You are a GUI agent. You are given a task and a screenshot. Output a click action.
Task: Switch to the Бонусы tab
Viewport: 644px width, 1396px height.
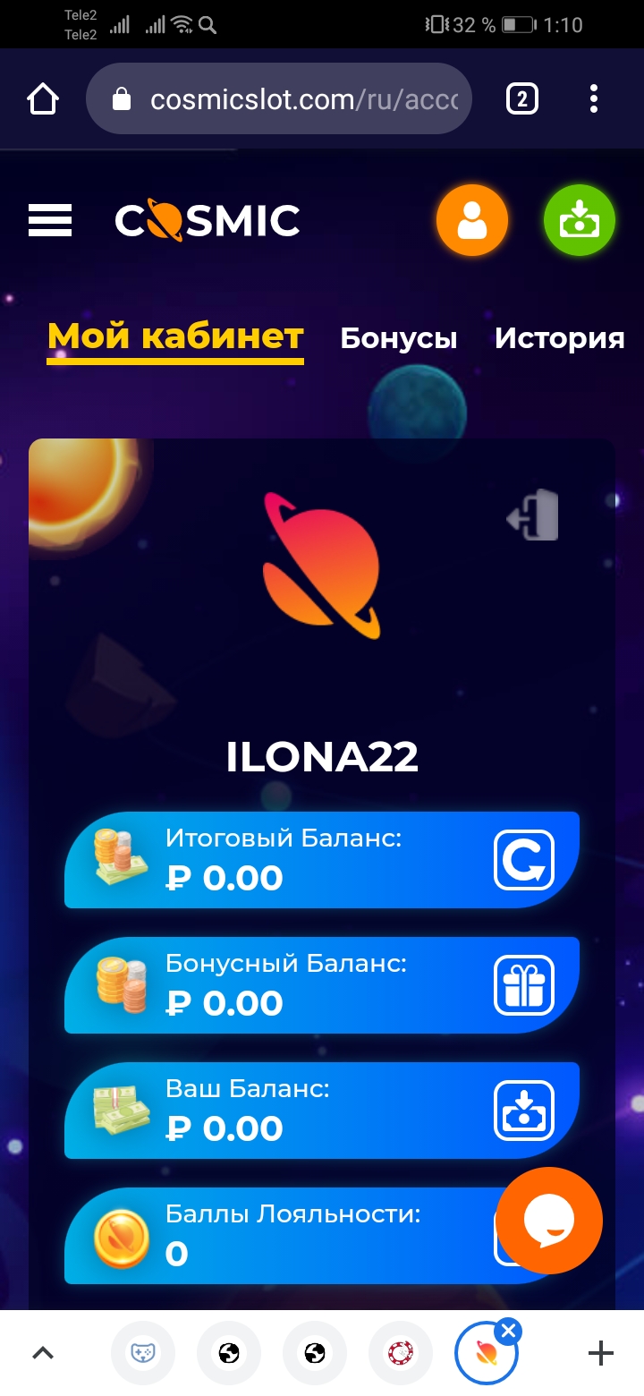tap(399, 338)
